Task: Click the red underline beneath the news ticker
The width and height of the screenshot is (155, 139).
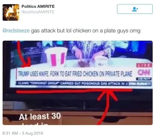Action: [74, 91]
